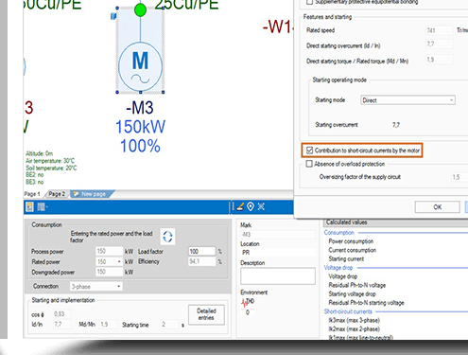
Task: Switch to the Page 2 tab
Action: coord(57,194)
